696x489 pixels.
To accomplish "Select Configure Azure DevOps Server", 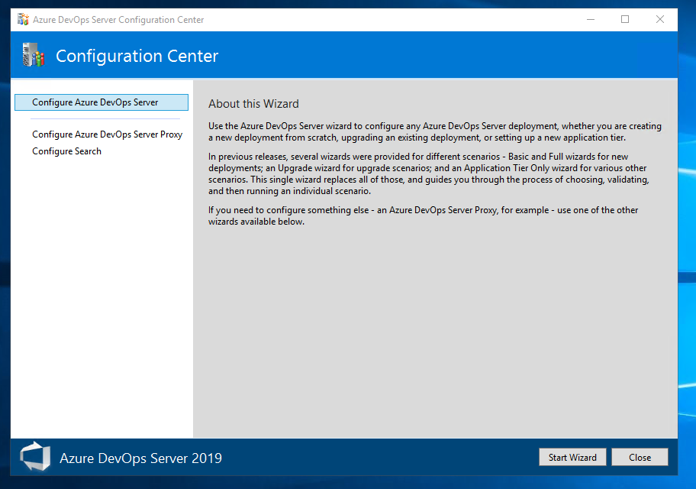I will [x=101, y=102].
